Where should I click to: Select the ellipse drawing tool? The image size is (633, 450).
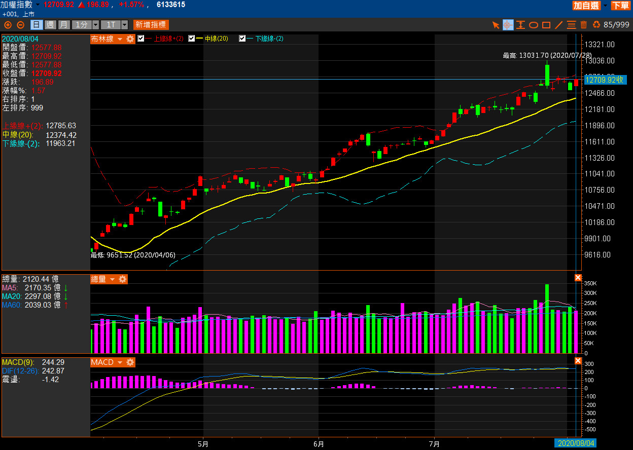(534, 25)
